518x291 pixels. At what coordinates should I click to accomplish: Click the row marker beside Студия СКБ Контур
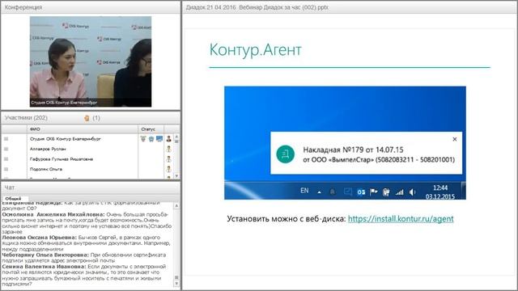6,139
